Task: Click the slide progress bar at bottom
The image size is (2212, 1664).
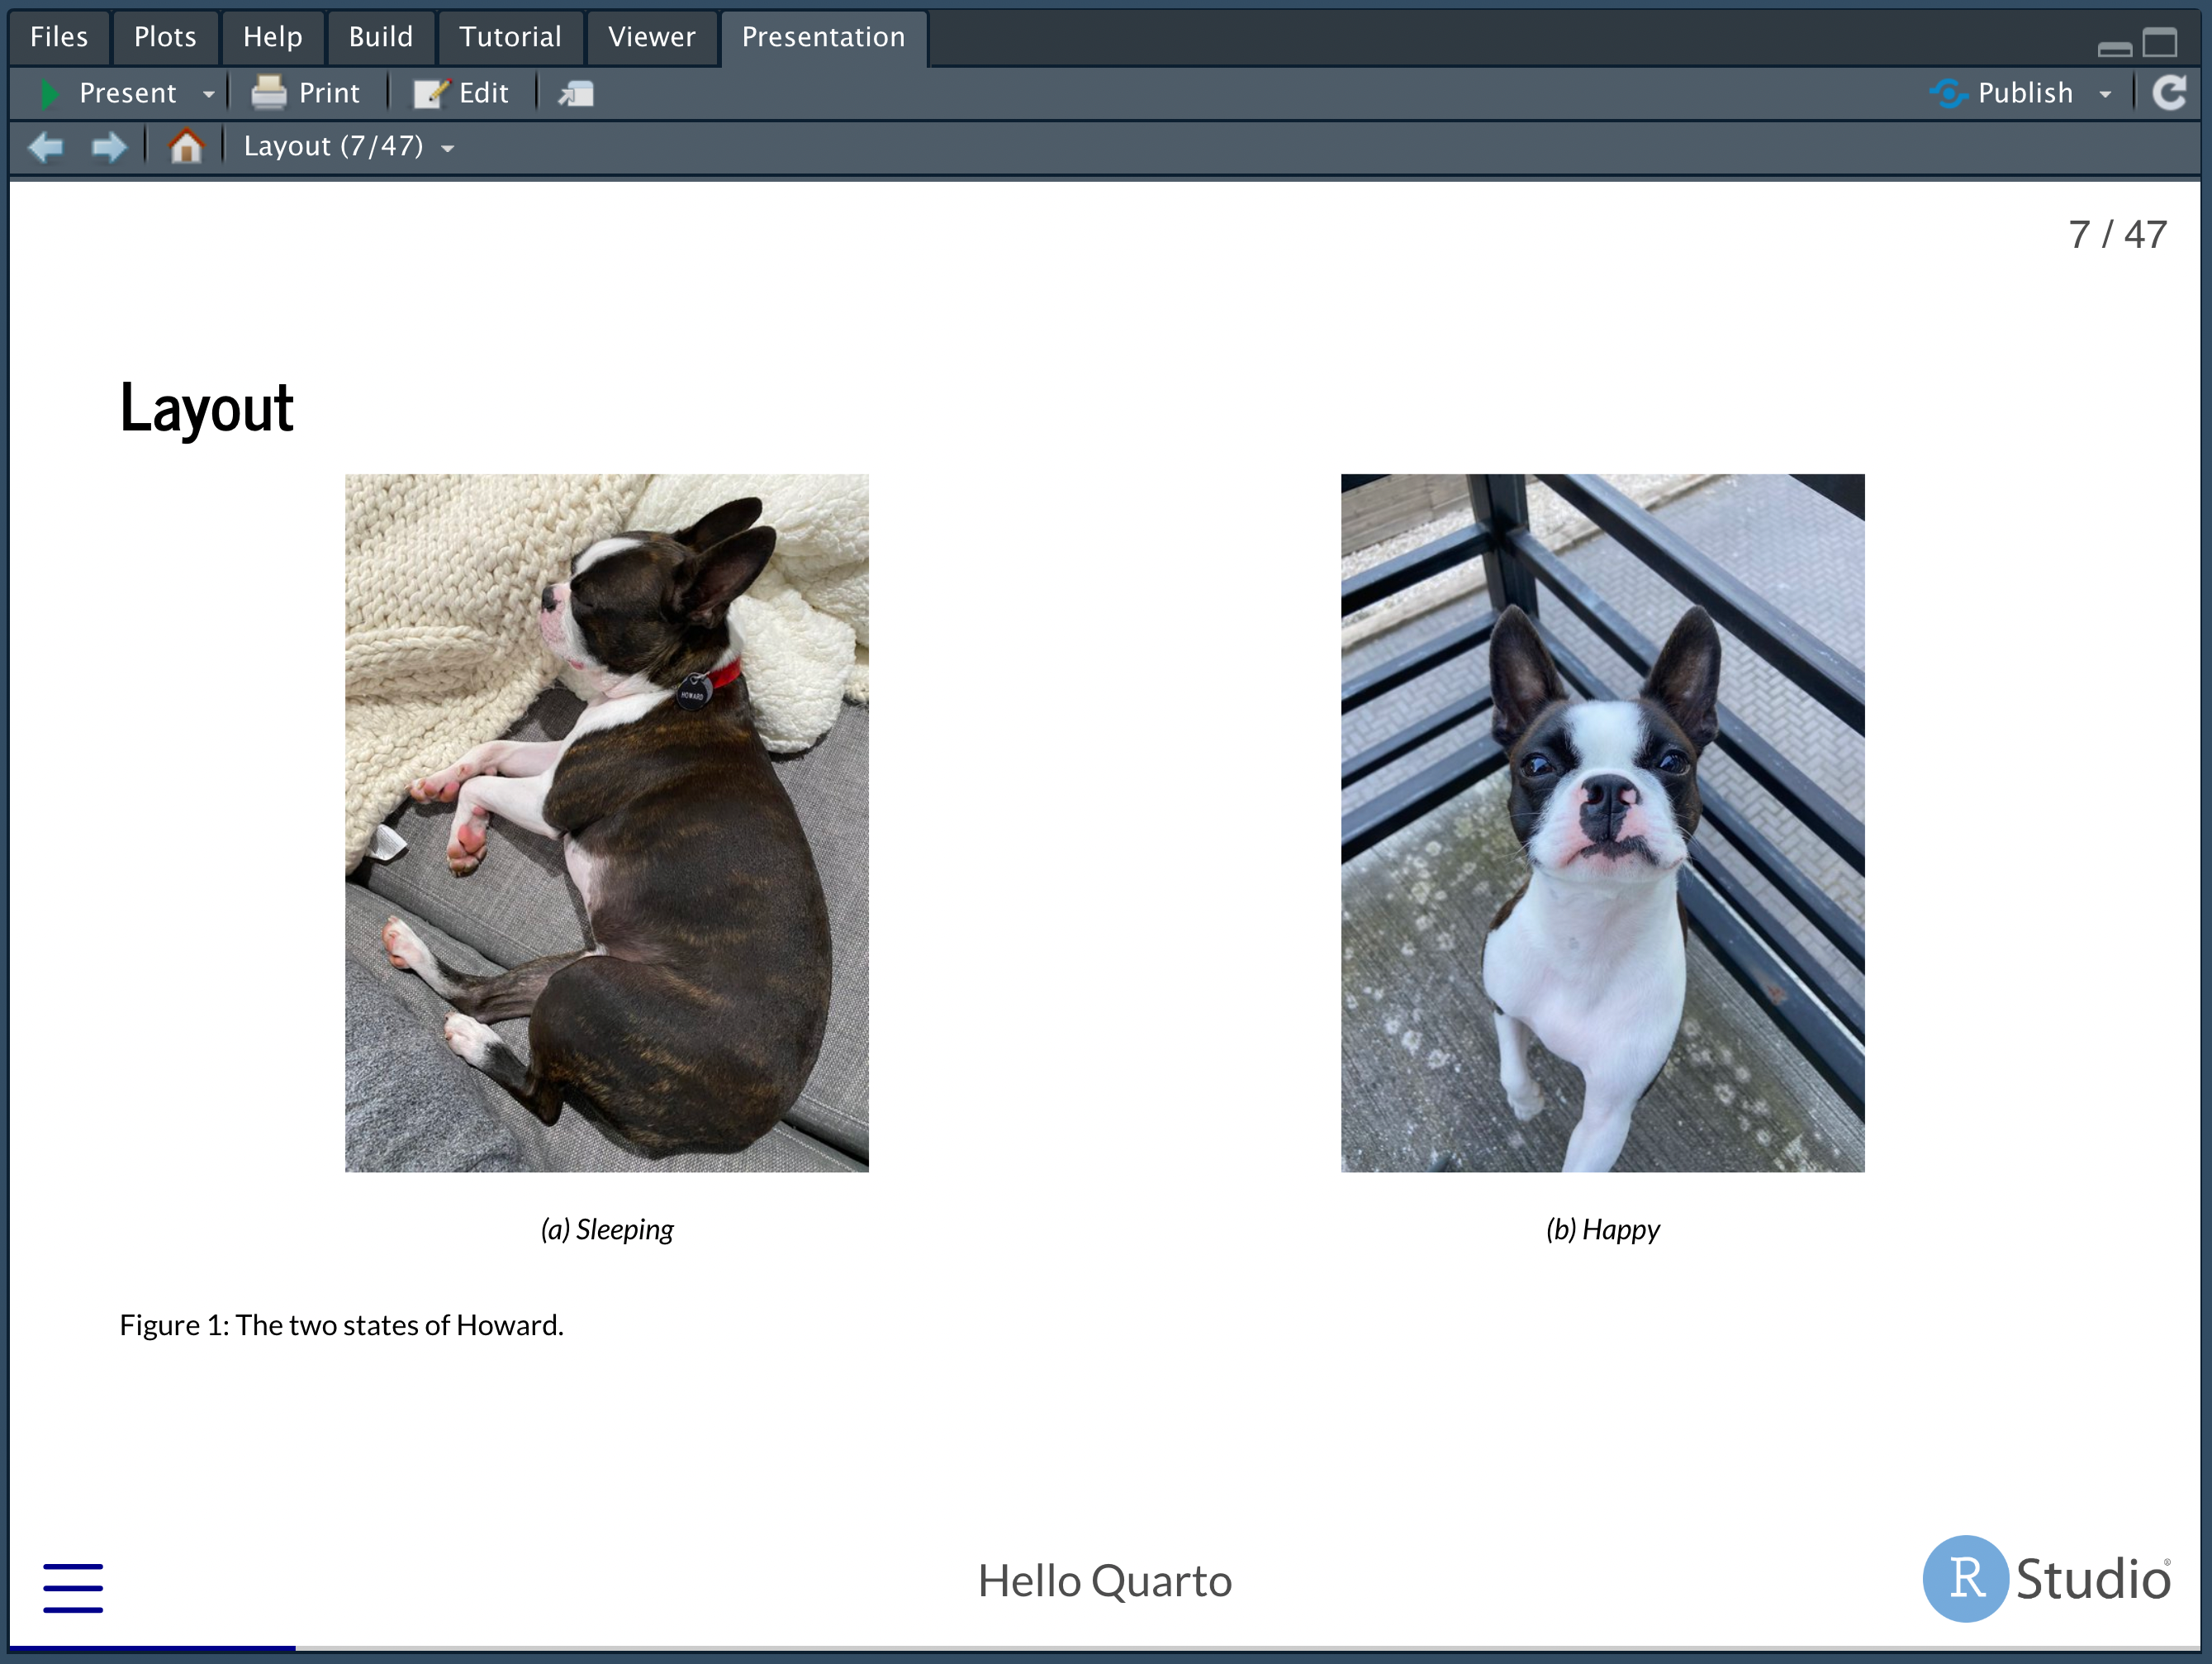Action: tap(1105, 1647)
